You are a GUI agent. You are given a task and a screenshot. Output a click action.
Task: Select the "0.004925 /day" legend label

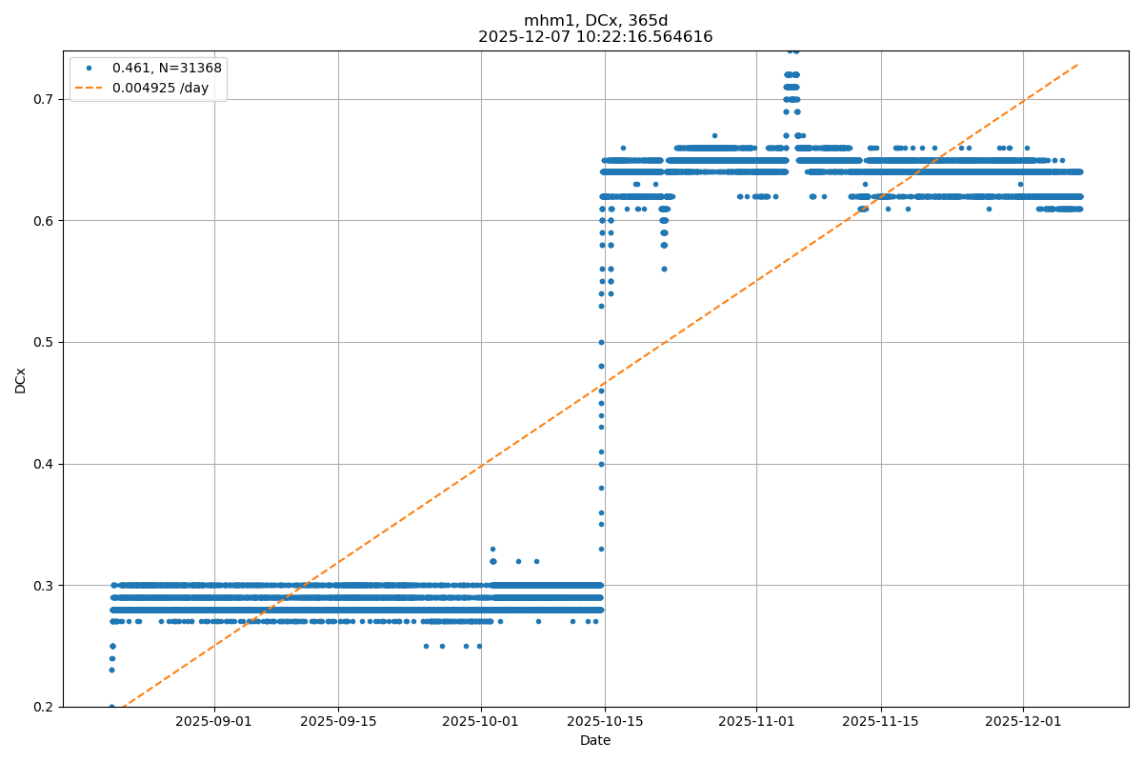click(x=160, y=88)
